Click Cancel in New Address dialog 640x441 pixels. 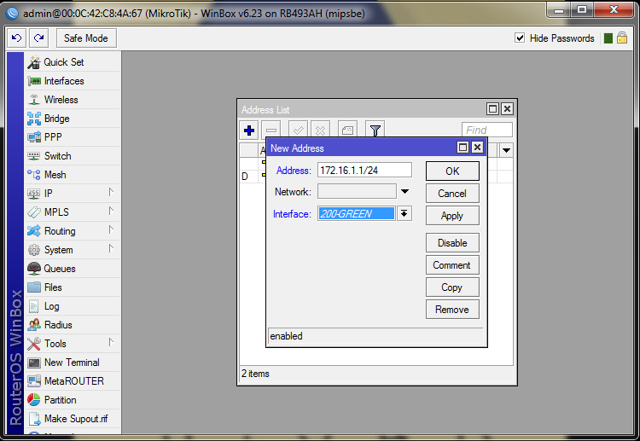pos(452,194)
